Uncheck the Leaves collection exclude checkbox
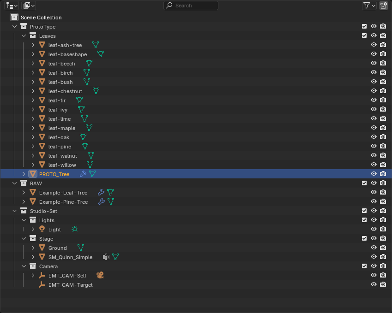This screenshot has height=313, width=392. pos(364,35)
